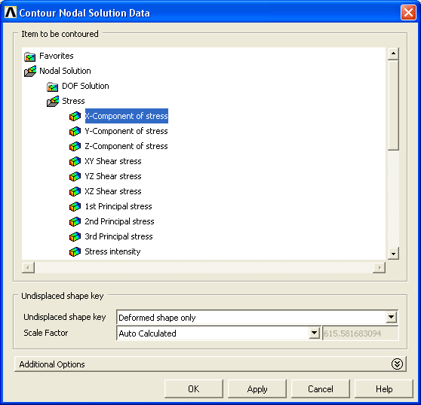Choose YZ Shear stress item

click(x=113, y=176)
